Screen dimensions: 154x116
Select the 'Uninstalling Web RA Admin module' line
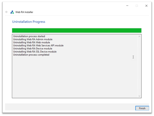click(33, 39)
